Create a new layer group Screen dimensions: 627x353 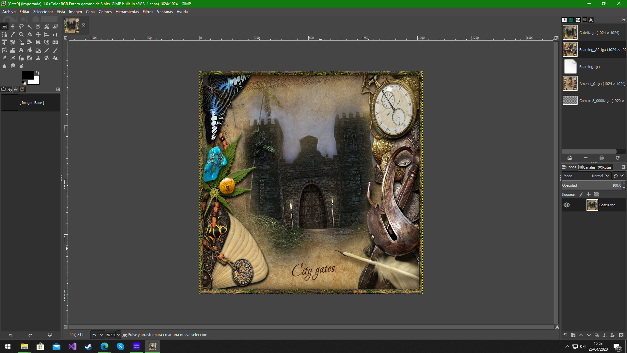[x=573, y=335]
